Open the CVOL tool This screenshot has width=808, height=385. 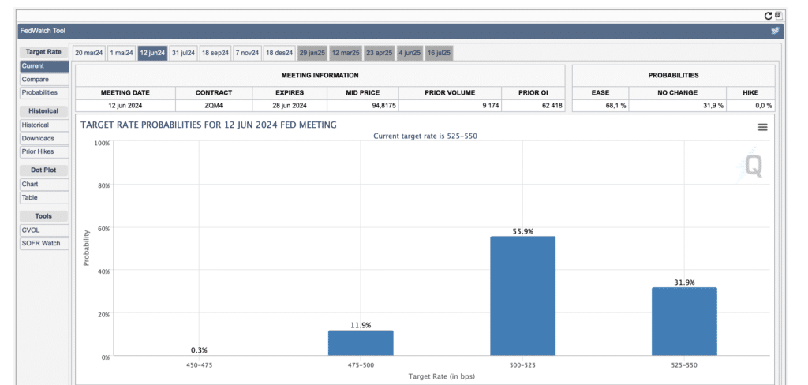pos(44,230)
